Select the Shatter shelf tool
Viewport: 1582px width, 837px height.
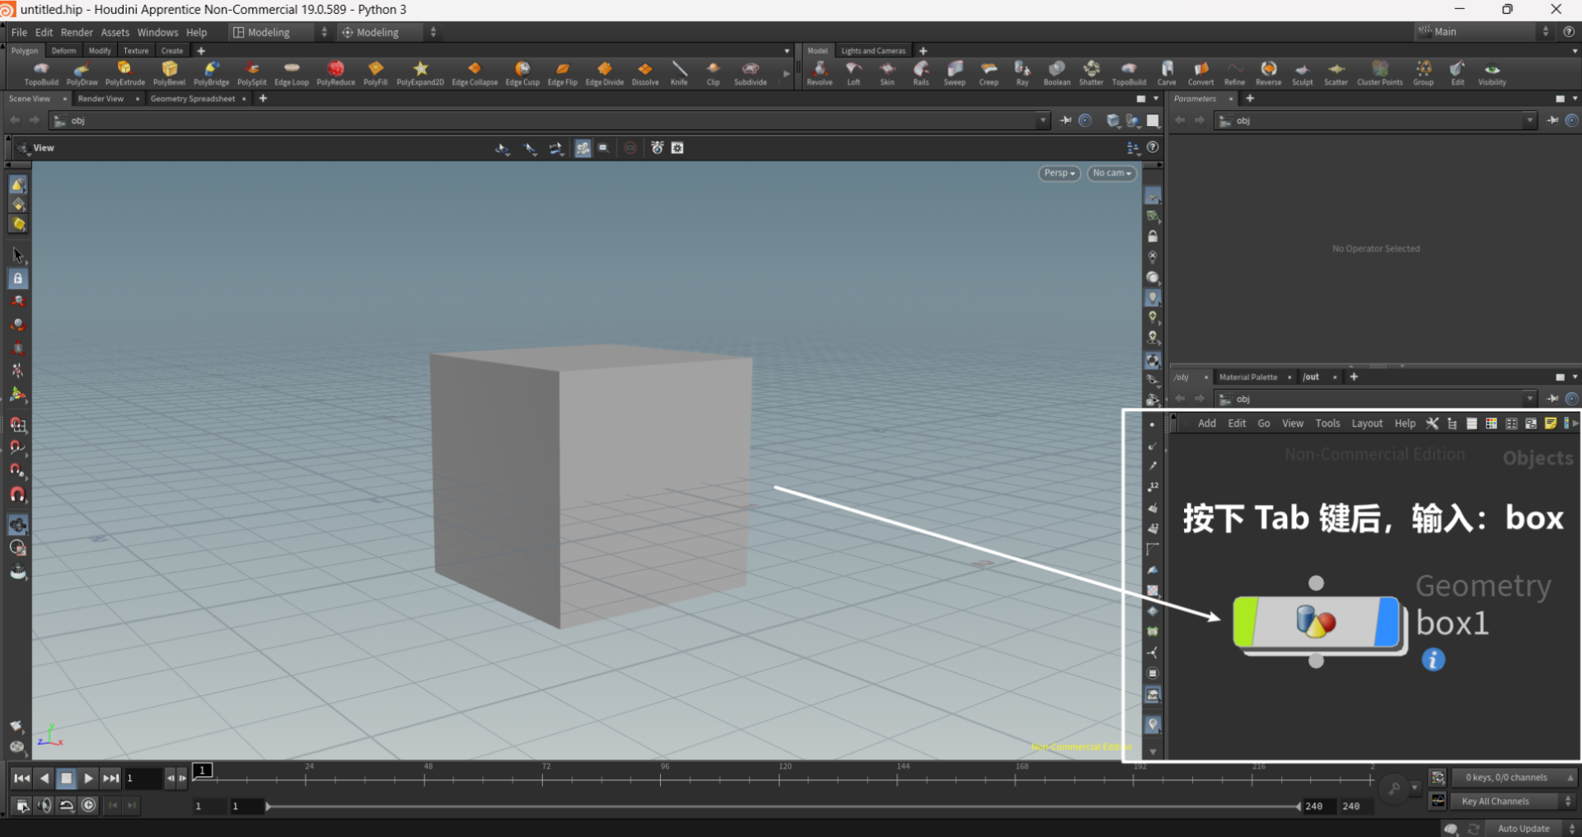[1092, 72]
